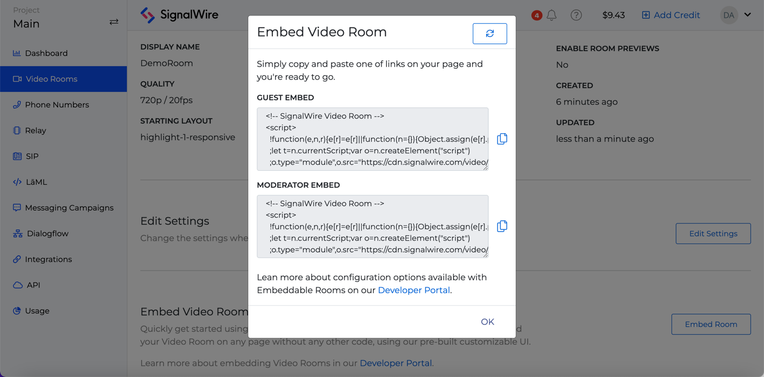Screen dimensions: 764x377
Task: Click the Integrations link icon
Action: [17, 259]
